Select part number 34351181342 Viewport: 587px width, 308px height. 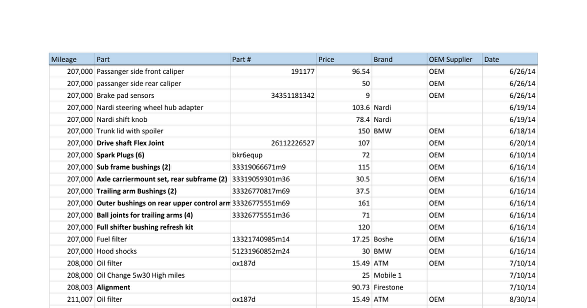pyautogui.click(x=273, y=95)
